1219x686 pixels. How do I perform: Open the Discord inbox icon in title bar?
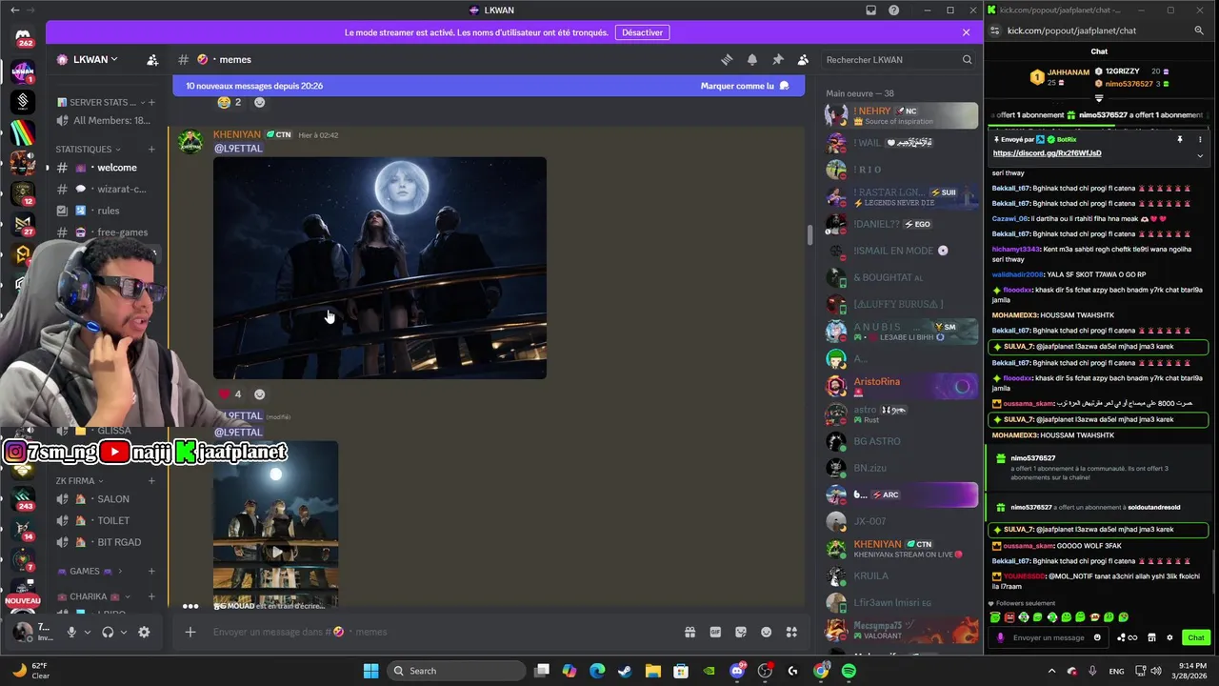pos(870,10)
